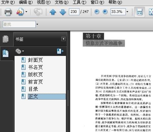Select the 版权页 bookmark
The width and height of the screenshot is (153, 132).
[x=35, y=74]
